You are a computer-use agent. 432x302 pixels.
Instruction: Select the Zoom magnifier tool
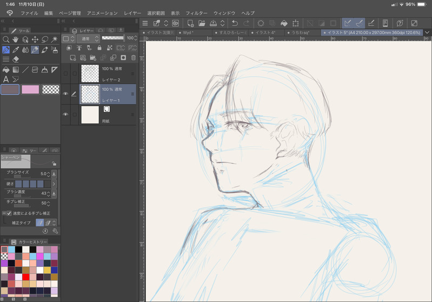(x=6, y=40)
